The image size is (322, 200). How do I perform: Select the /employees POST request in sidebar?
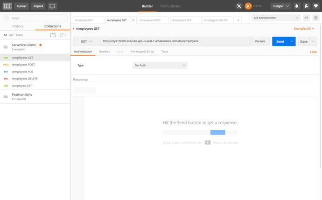(x=23, y=65)
